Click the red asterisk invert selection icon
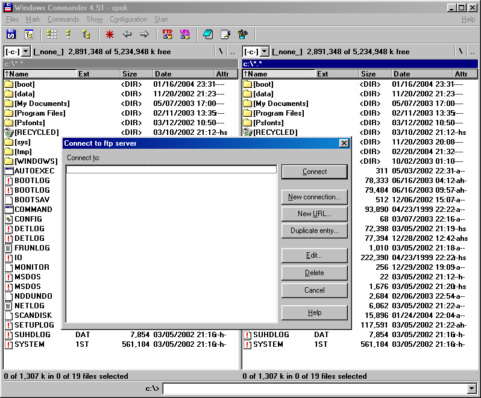This screenshot has width=481, height=398. pyautogui.click(x=109, y=34)
